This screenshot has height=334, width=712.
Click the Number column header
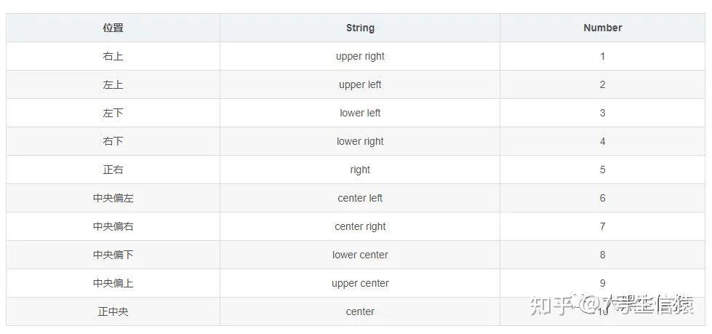pos(602,28)
